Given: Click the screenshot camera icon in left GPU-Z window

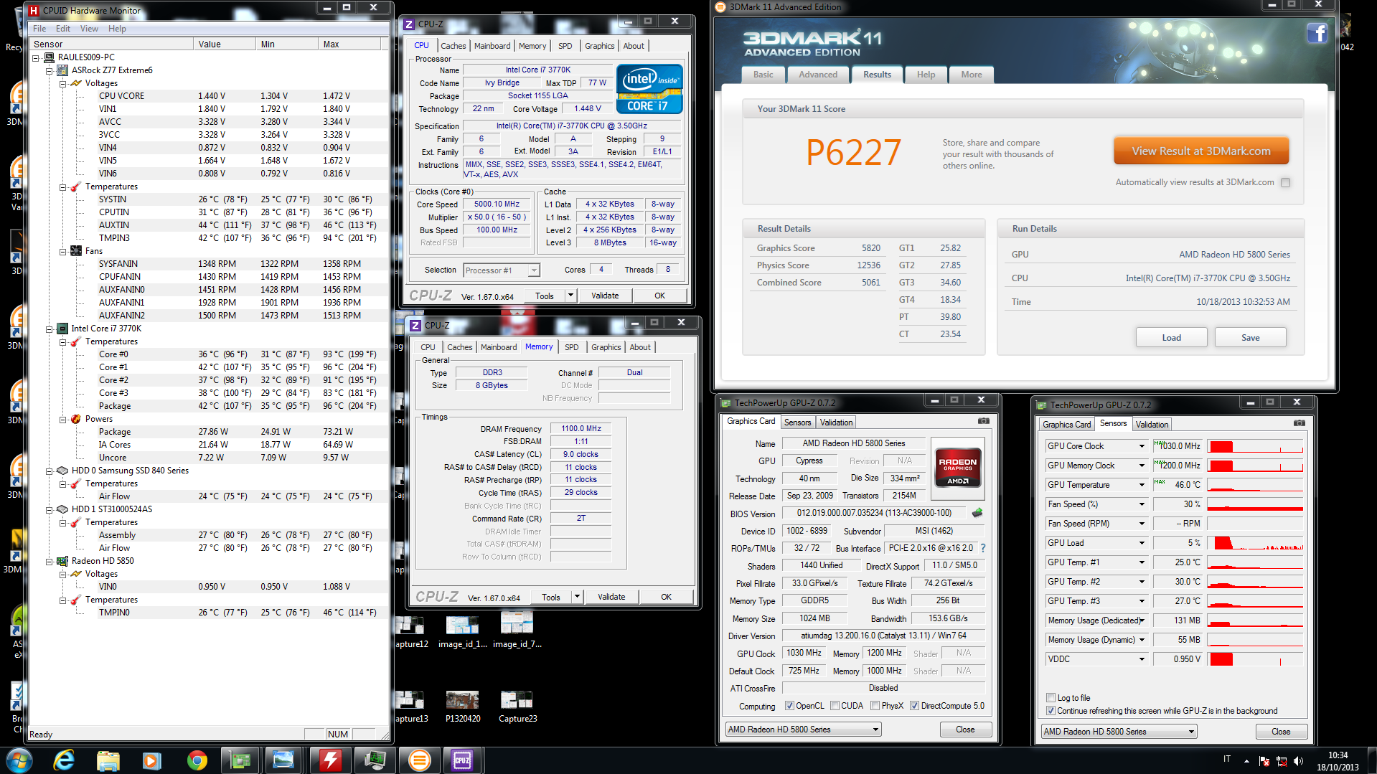Looking at the screenshot, I should click(983, 421).
